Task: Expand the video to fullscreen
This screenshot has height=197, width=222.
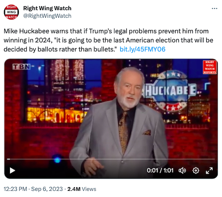Action: [x=209, y=170]
